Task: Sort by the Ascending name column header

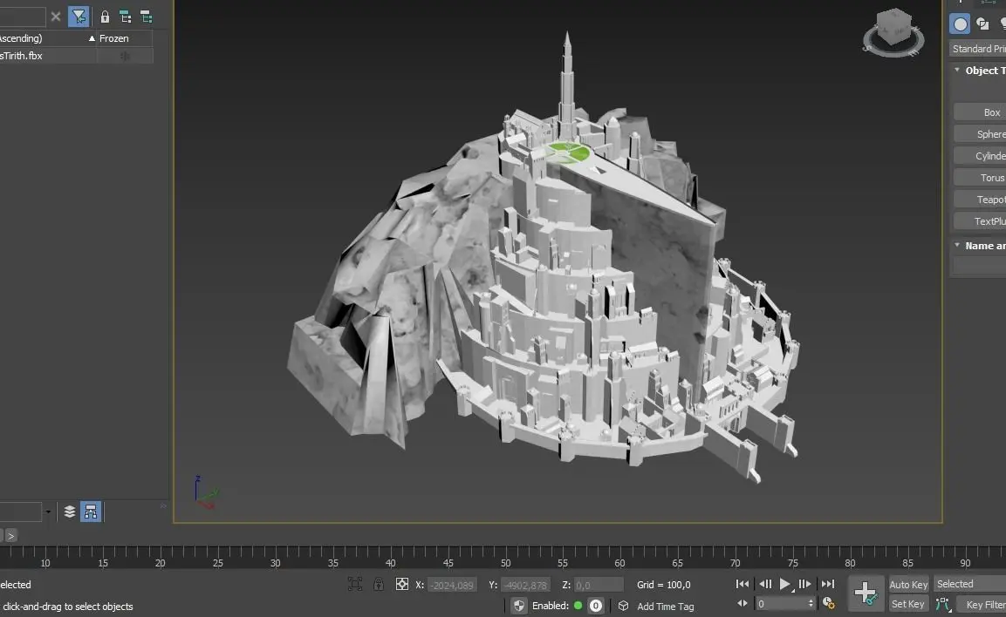Action: [21, 38]
